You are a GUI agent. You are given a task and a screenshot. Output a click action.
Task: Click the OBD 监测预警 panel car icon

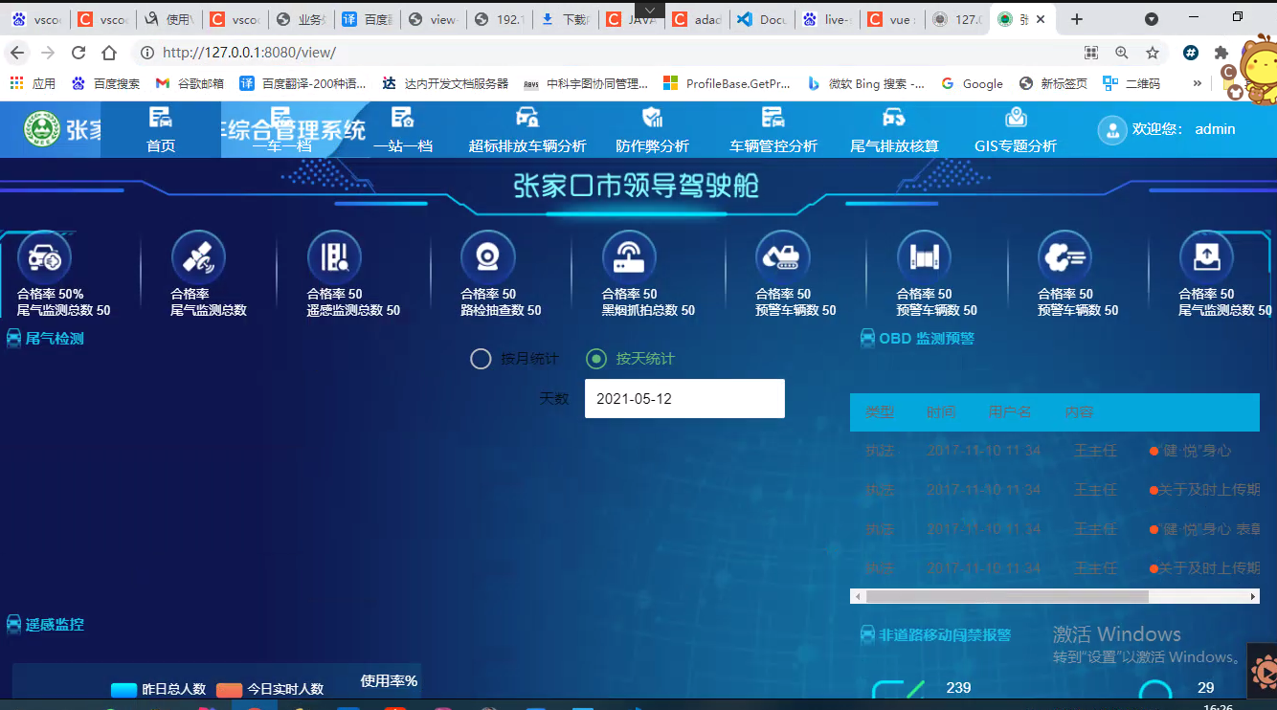(x=870, y=337)
